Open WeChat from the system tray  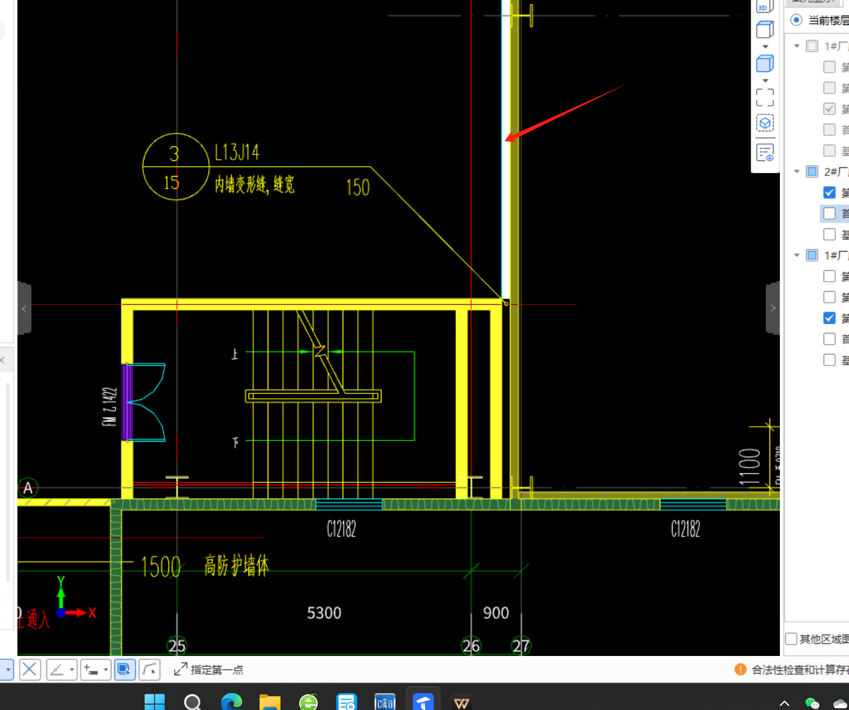[812, 703]
